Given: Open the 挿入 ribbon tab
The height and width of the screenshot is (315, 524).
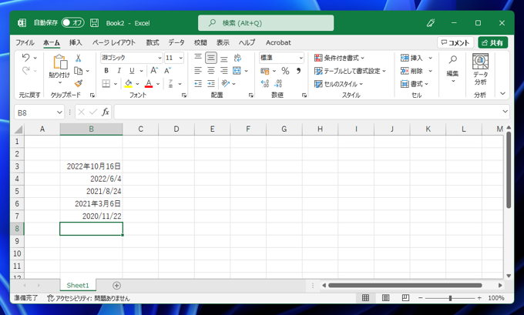Looking at the screenshot, I should coord(76,42).
